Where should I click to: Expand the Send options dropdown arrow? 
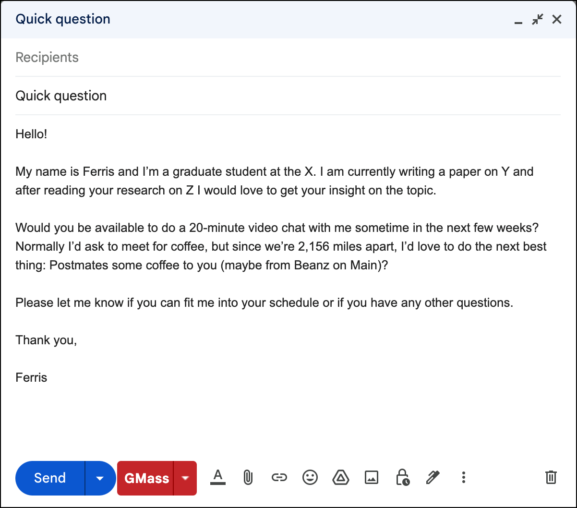[x=100, y=478]
